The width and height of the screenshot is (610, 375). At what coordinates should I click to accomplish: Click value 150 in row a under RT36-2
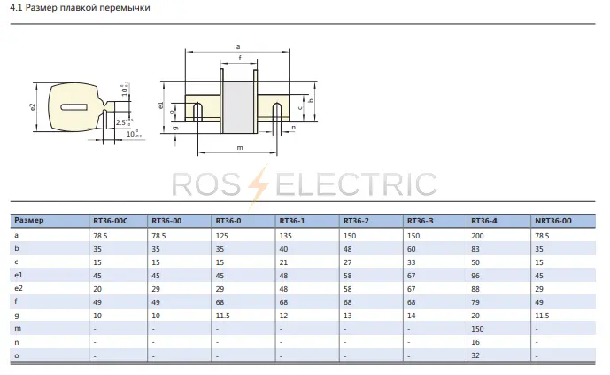click(x=350, y=236)
